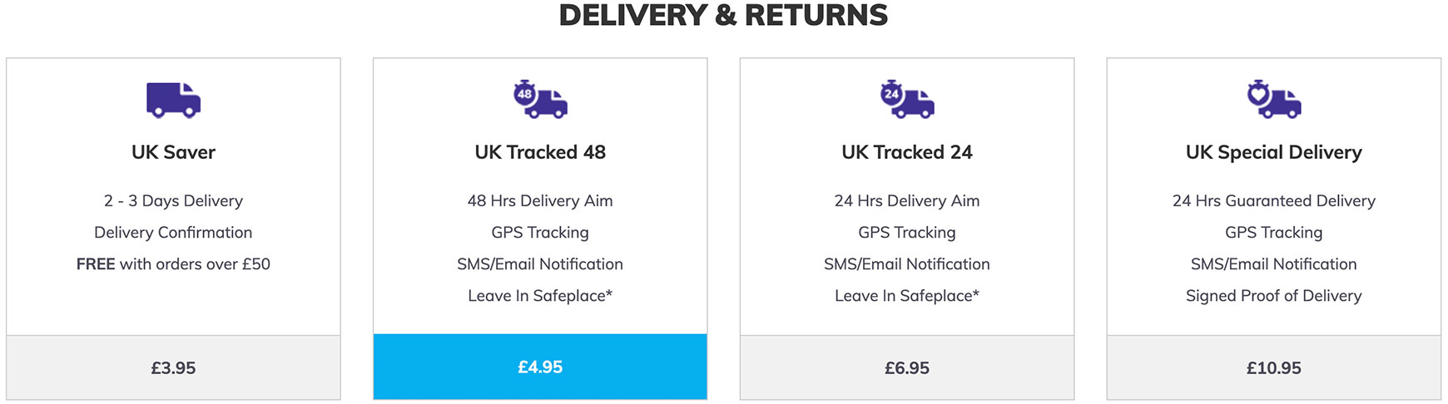
Task: Click "FREE with orders over £50" text
Action: [173, 264]
